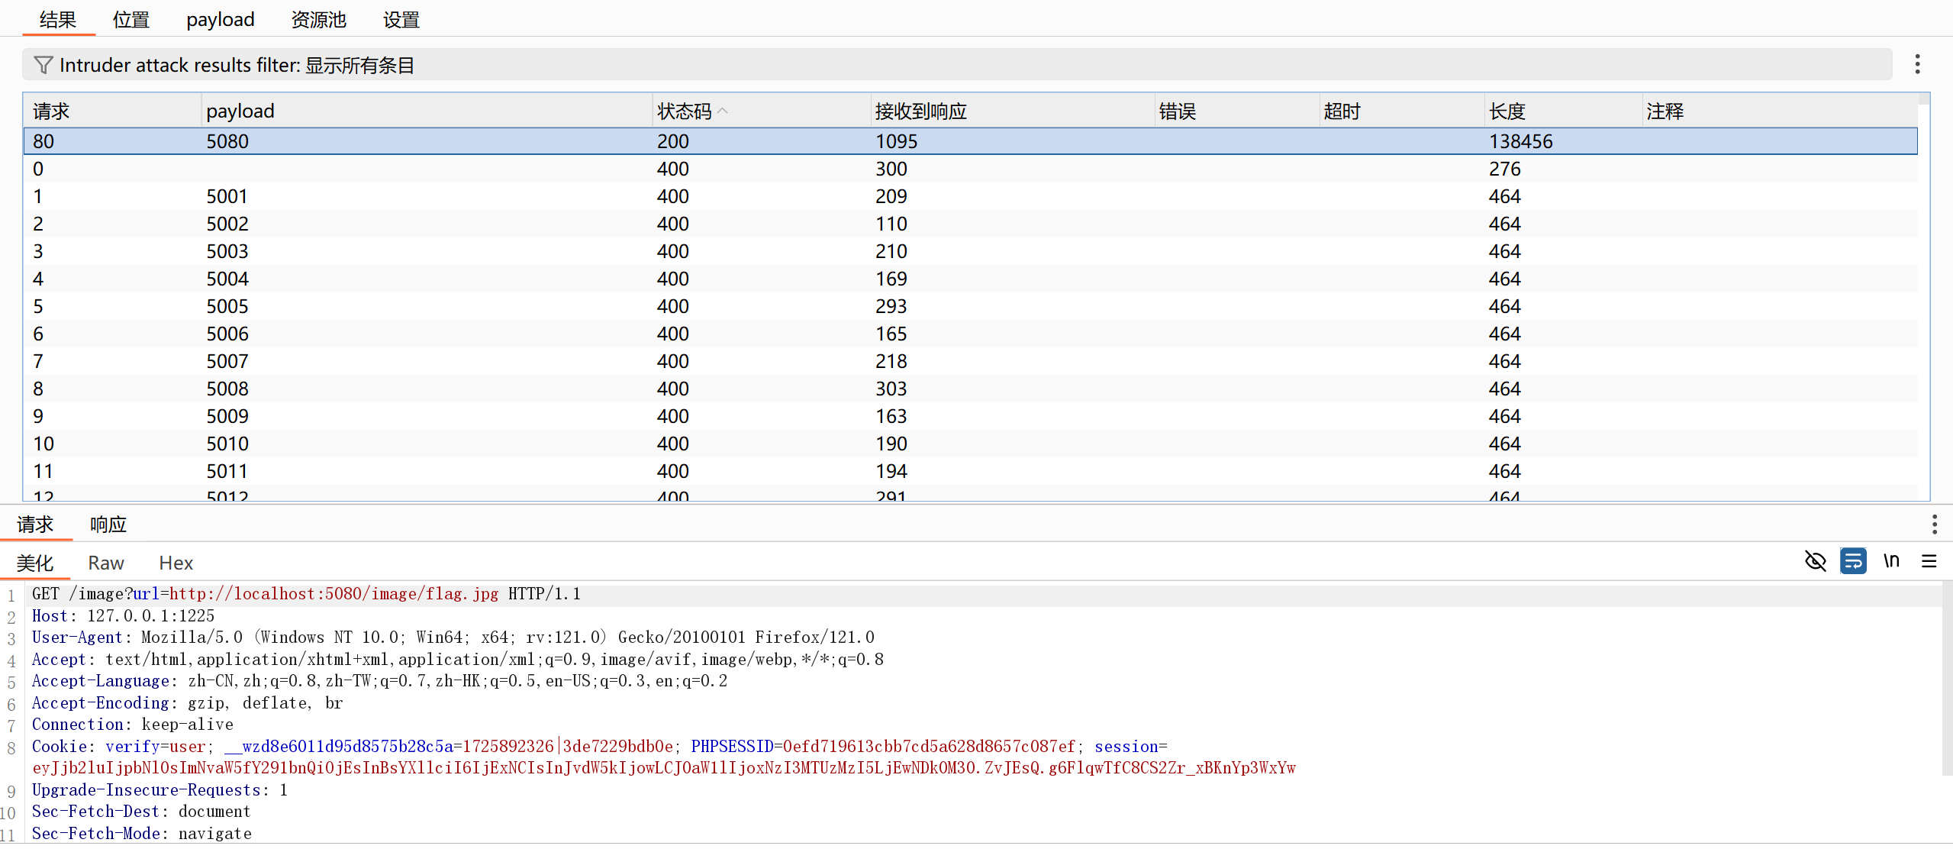The image size is (1953, 849).
Task: Switch to Hex view
Action: (176, 563)
